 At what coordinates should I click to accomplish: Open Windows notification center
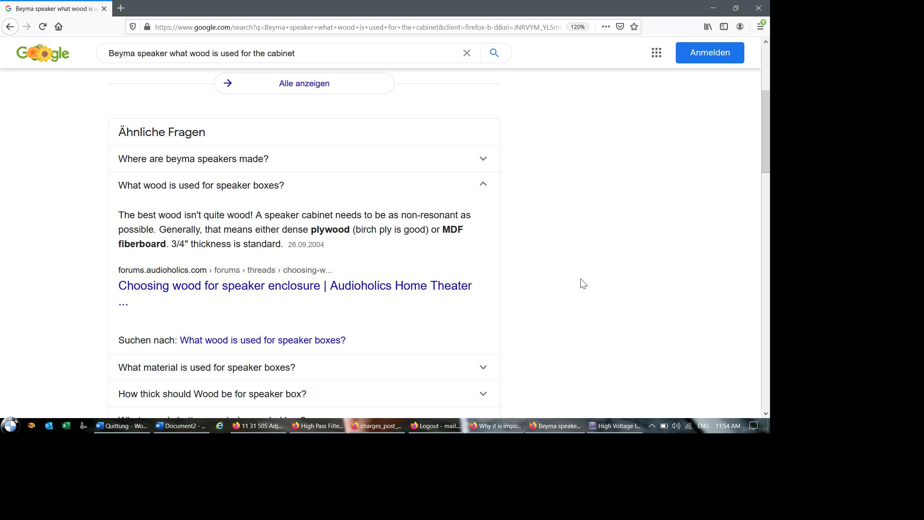[x=754, y=426]
